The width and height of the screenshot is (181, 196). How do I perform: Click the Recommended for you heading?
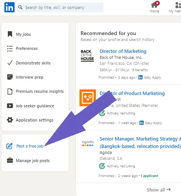[108, 33]
